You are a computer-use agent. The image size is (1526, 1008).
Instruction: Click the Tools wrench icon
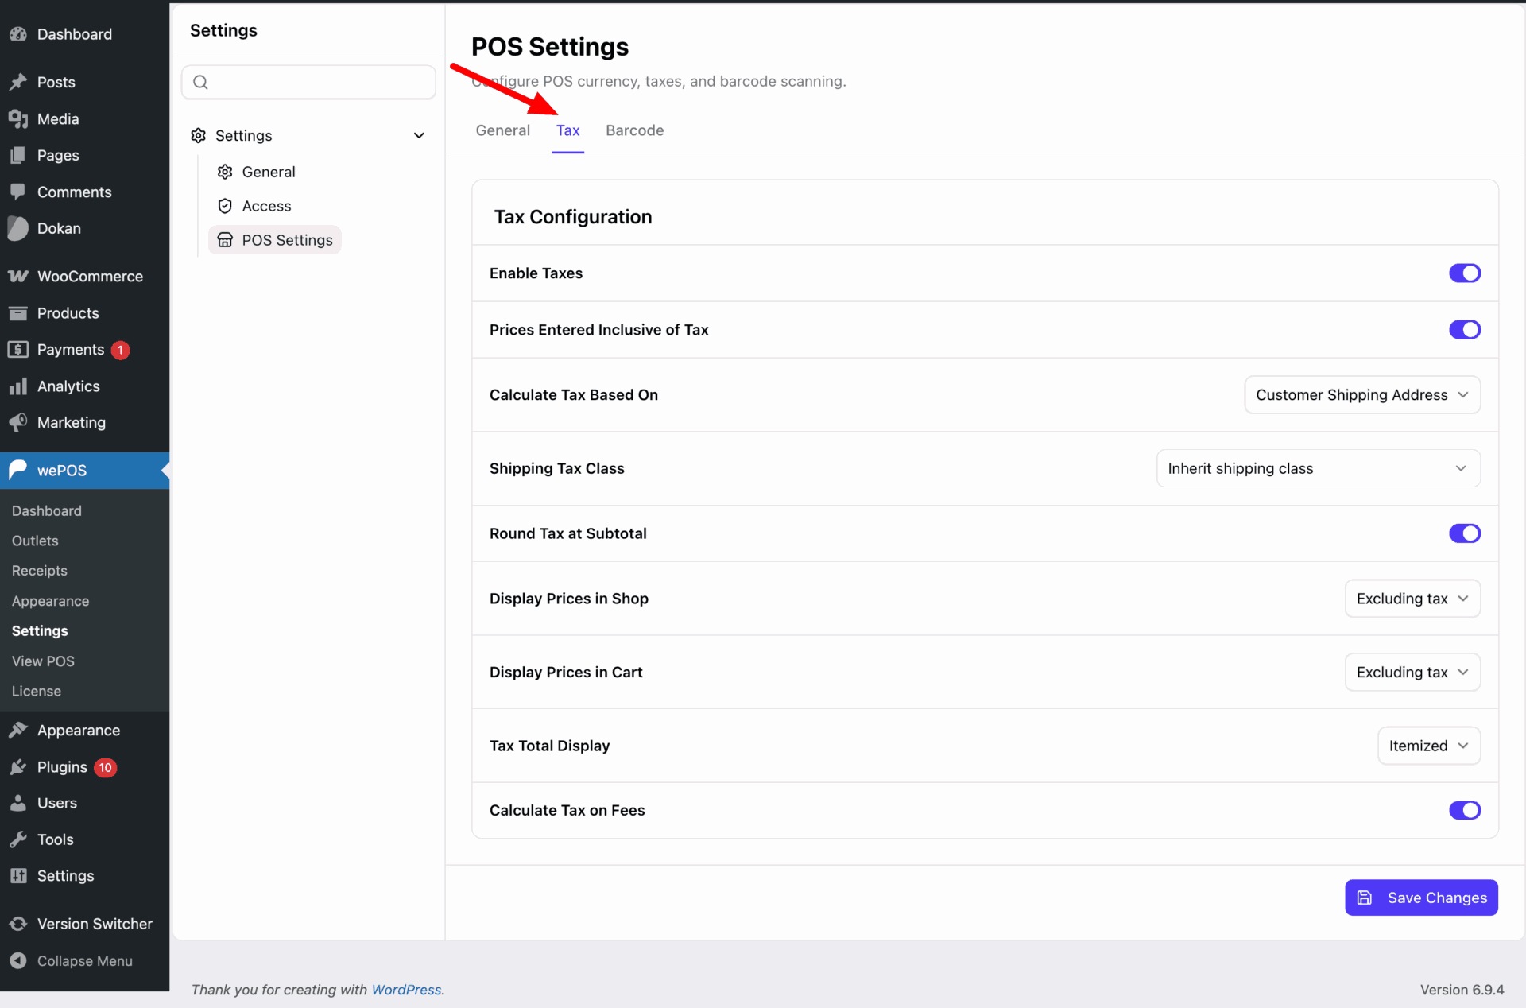pyautogui.click(x=17, y=839)
